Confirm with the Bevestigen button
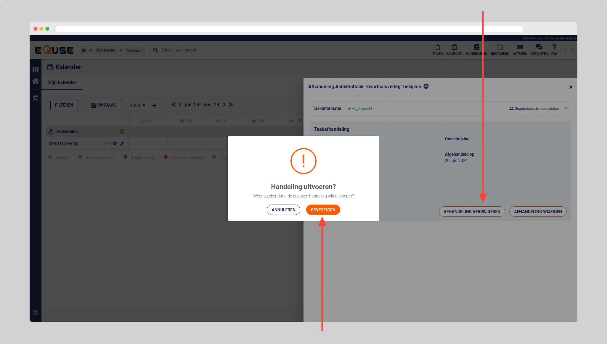The width and height of the screenshot is (607, 344). coord(323,210)
